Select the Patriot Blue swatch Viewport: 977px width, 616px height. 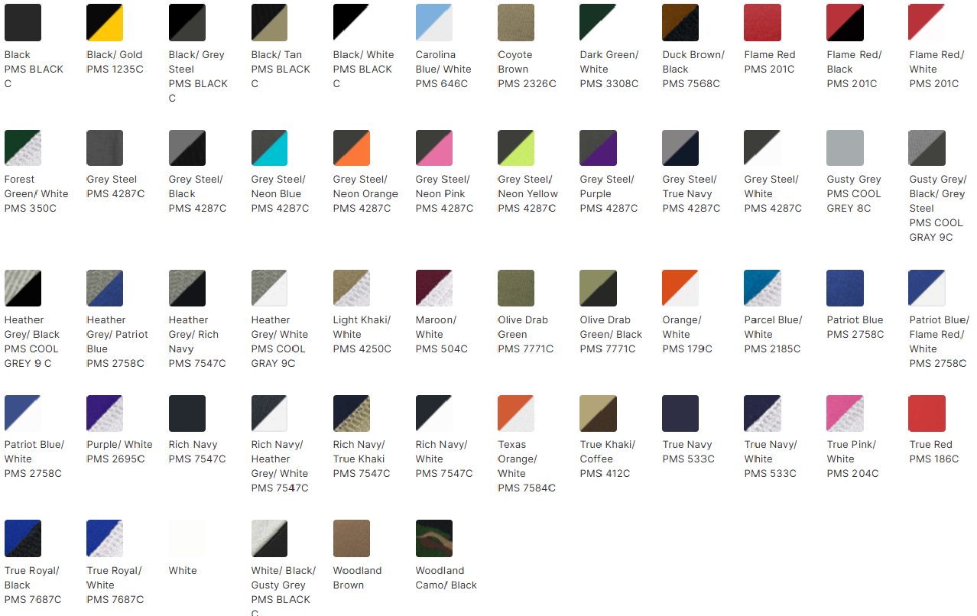point(844,288)
